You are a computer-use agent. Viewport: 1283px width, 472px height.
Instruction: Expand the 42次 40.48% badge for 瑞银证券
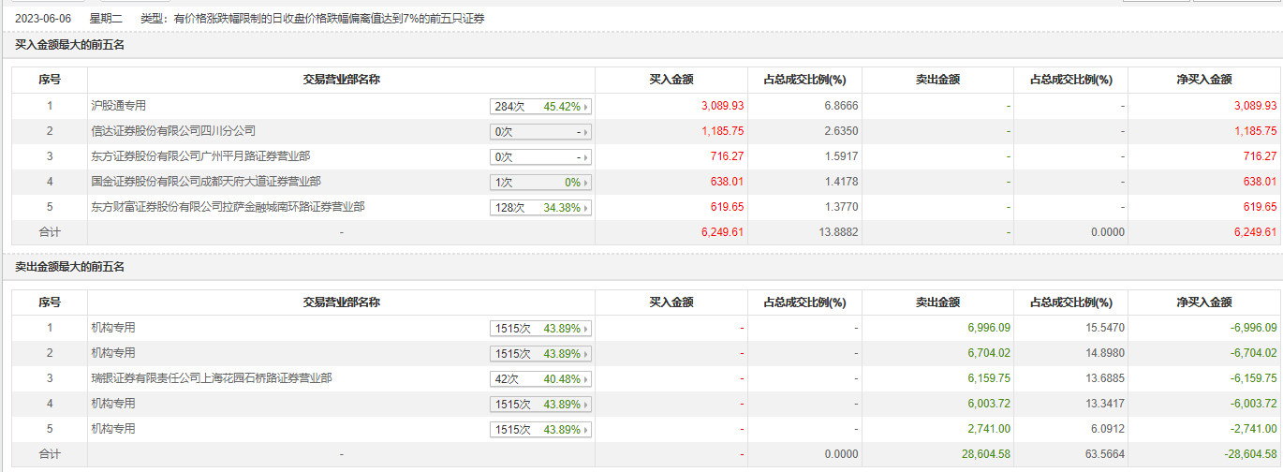541,379
